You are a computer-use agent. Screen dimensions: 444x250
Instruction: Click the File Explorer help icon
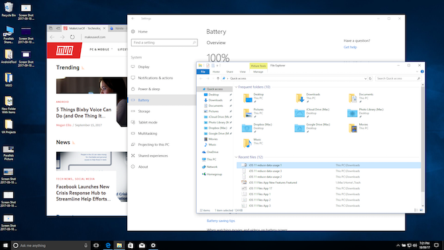(x=422, y=72)
